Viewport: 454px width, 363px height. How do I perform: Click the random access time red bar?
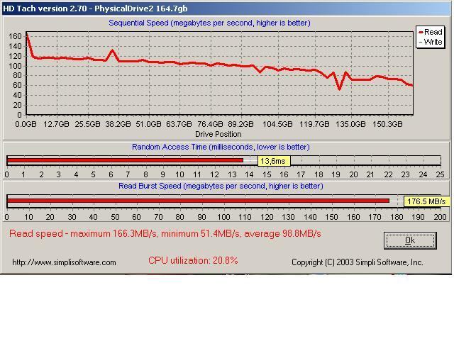(x=125, y=160)
